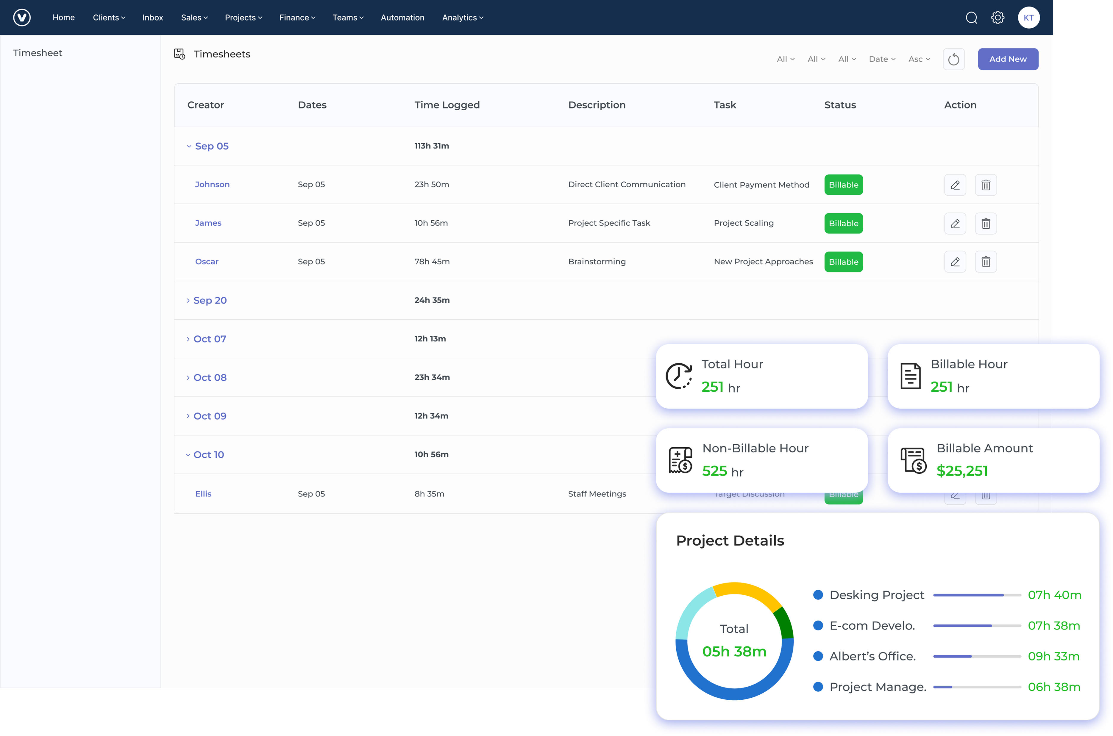This screenshot has height=736, width=1113.
Task: Click E-com Develo. progress bar
Action: 977,626
